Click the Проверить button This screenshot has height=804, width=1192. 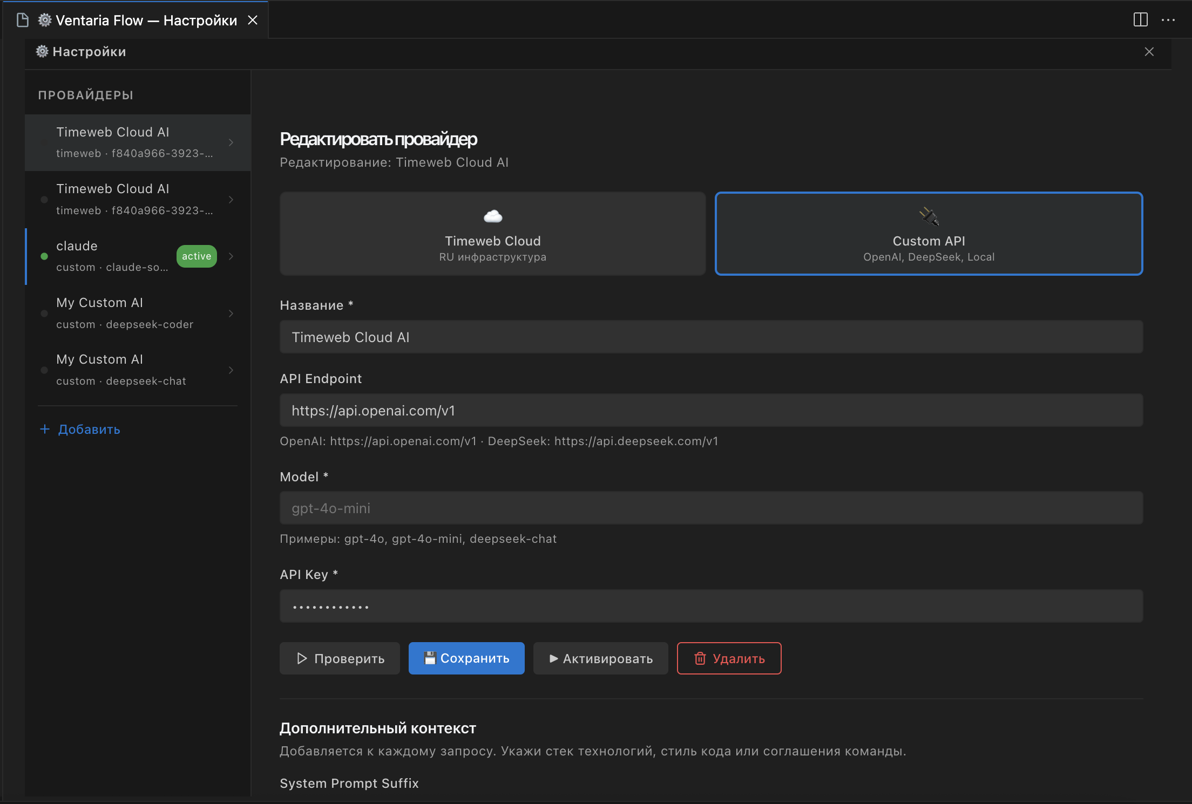(x=340, y=658)
